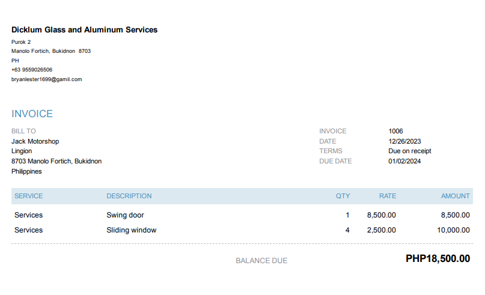Viewport: 485px width, 295px height.
Task: Select the INVOICE heading
Action: (32, 114)
